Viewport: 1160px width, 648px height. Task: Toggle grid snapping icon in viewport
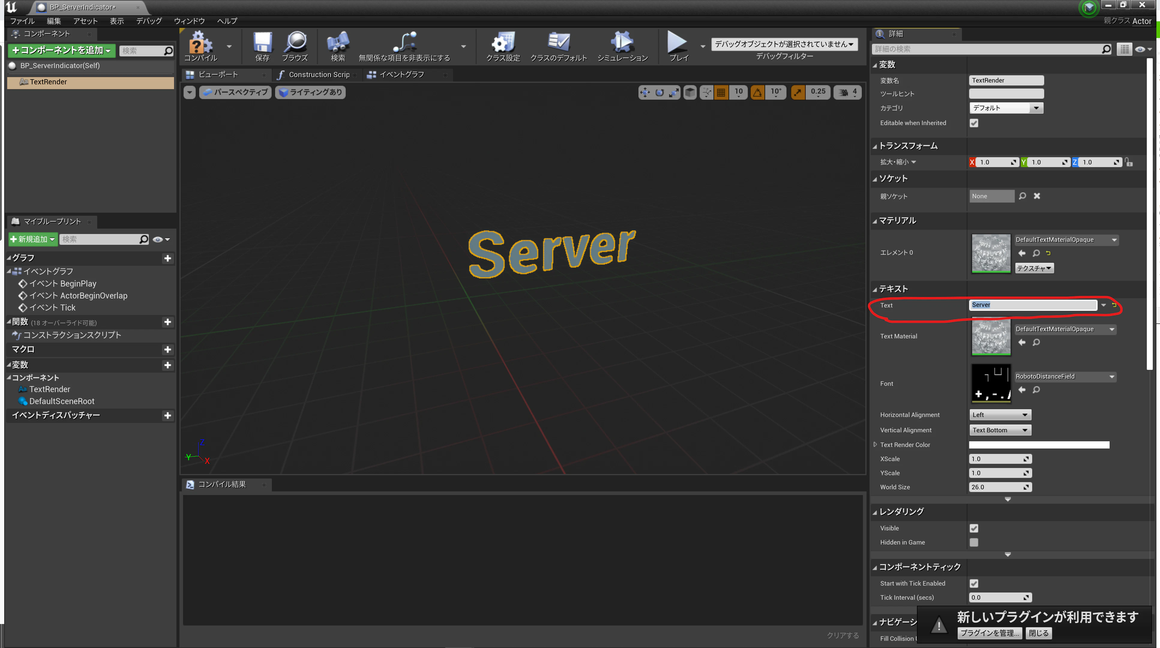721,92
